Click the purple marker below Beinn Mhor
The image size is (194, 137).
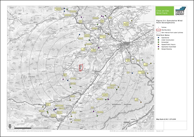(63, 79)
